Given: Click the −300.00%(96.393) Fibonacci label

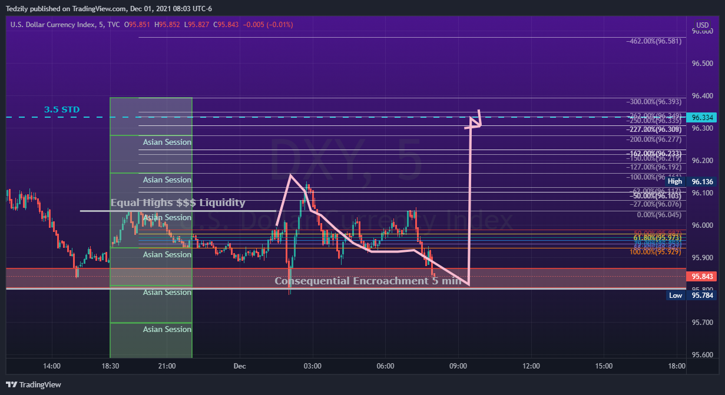Looking at the screenshot, I should 654,102.
